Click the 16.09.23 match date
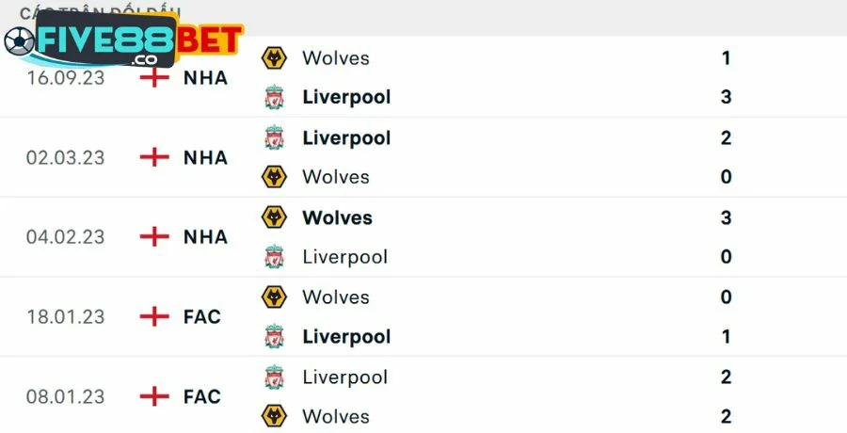The image size is (847, 433). [65, 77]
